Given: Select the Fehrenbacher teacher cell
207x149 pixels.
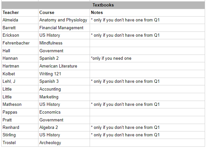Looking at the screenshot, I should [x=20, y=43].
